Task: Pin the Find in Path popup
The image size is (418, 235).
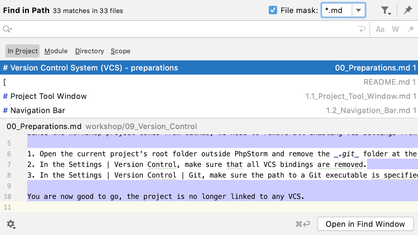Action: [408, 10]
